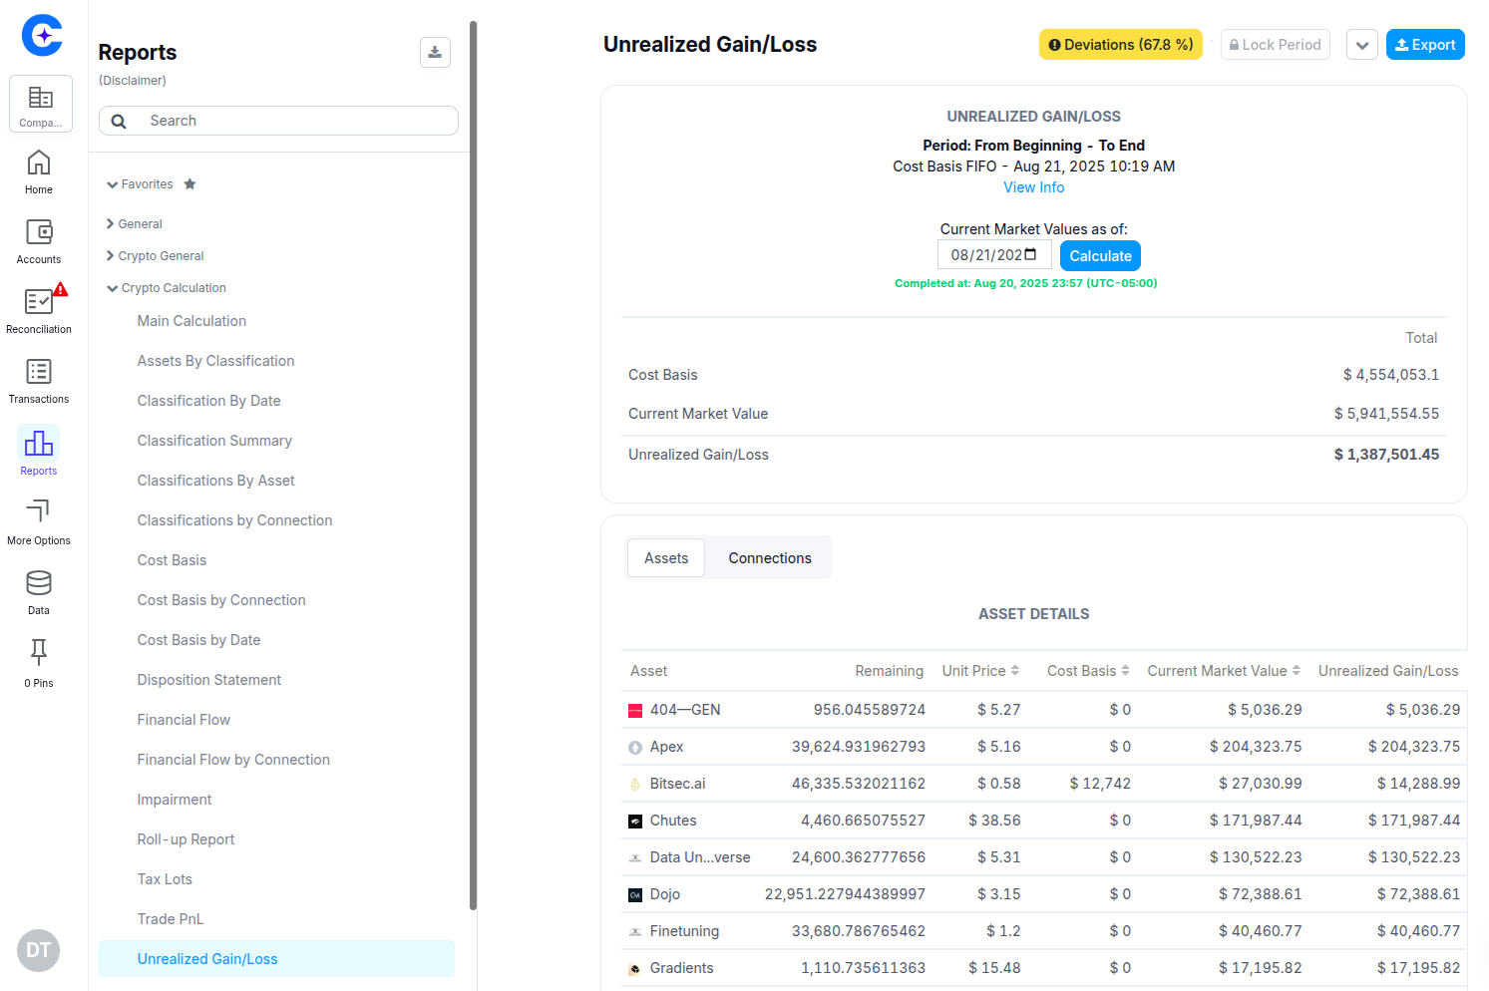Screen dimensions: 1489x991
Task: Open Impairment report
Action: (175, 800)
